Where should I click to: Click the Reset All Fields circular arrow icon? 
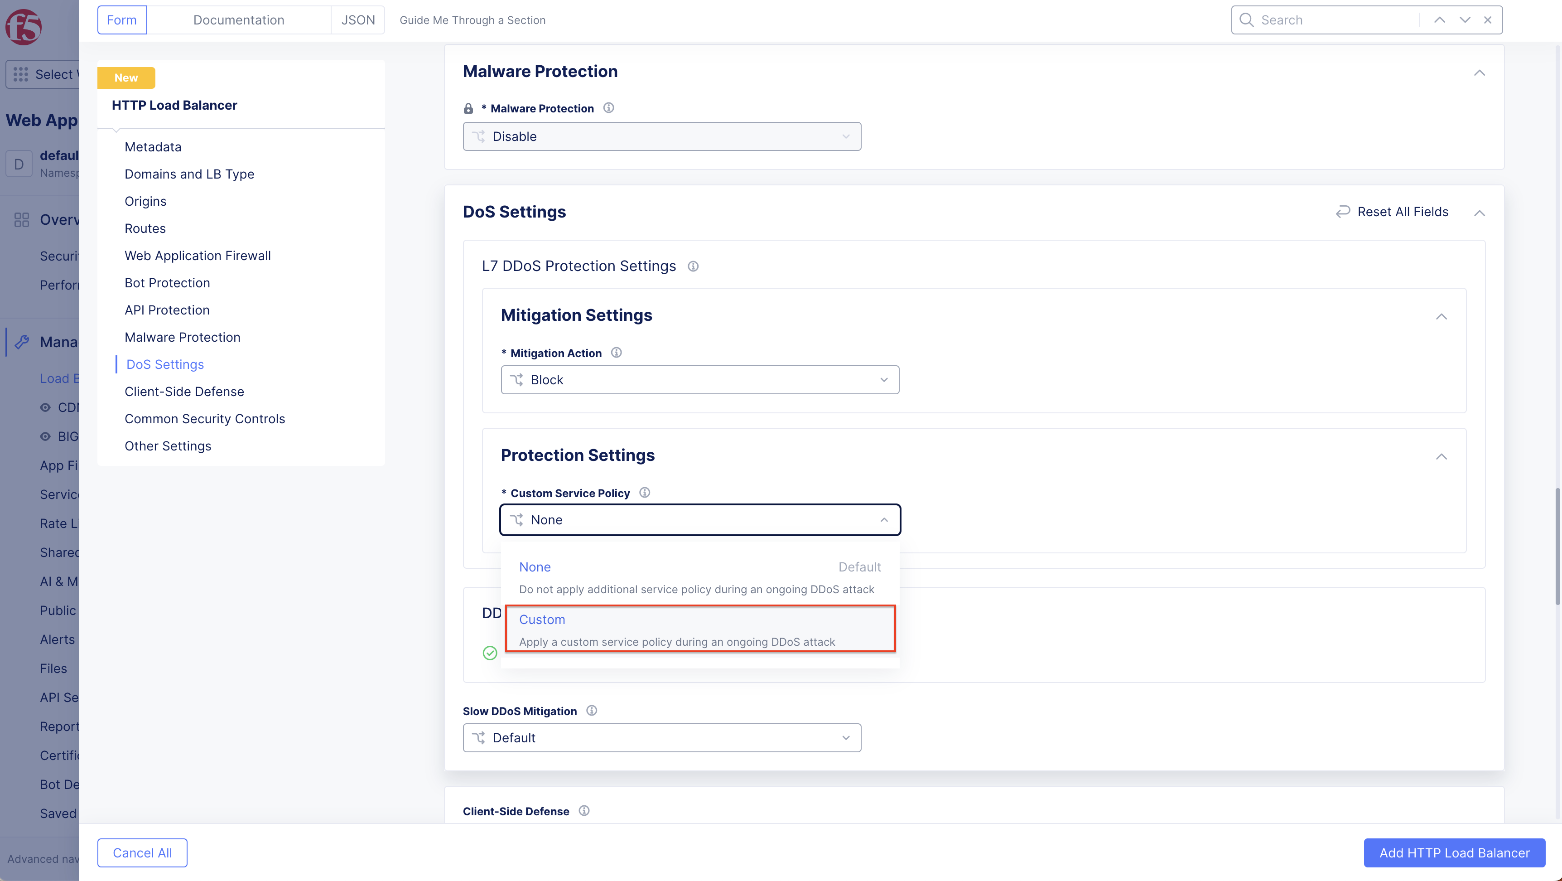coord(1343,211)
